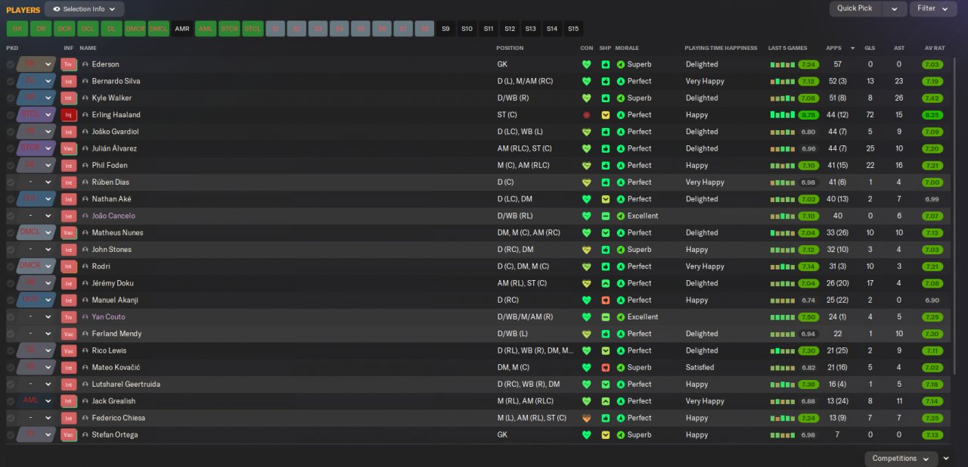Screen dimensions: 968x467
Task: Click the profile icon beside Kyle Walker
Action: click(85, 98)
